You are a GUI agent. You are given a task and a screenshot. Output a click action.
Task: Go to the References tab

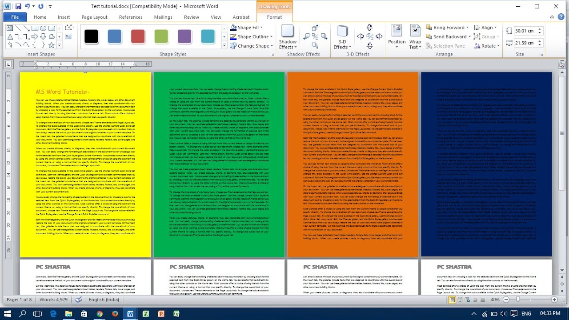tap(131, 17)
